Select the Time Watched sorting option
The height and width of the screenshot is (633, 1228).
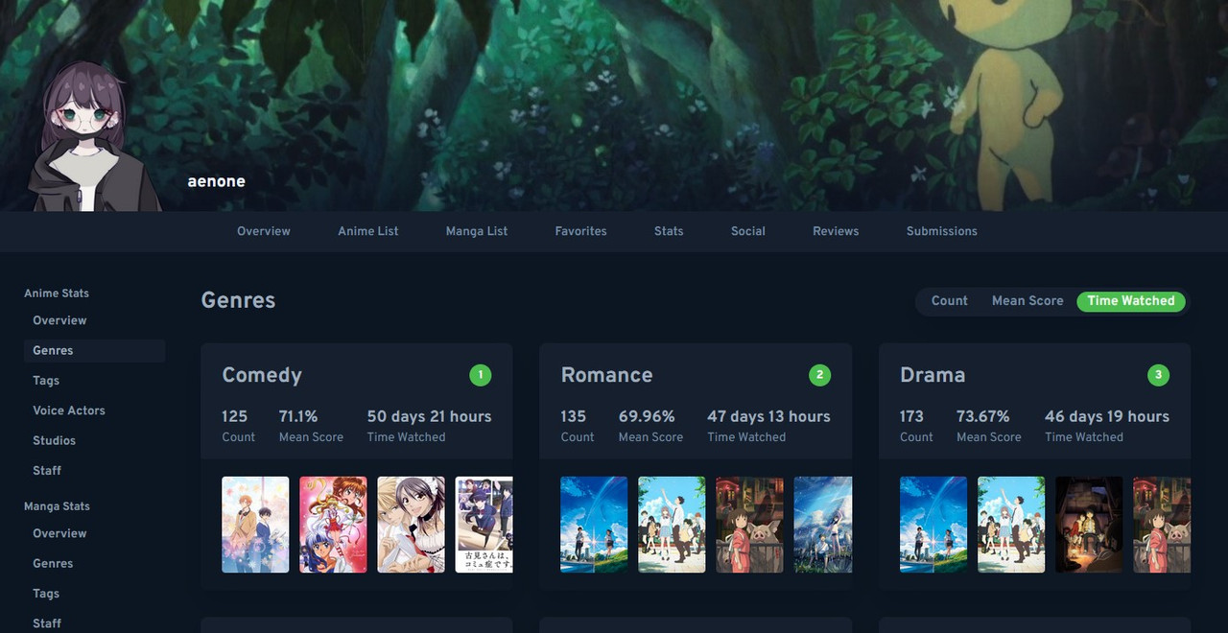tap(1131, 301)
